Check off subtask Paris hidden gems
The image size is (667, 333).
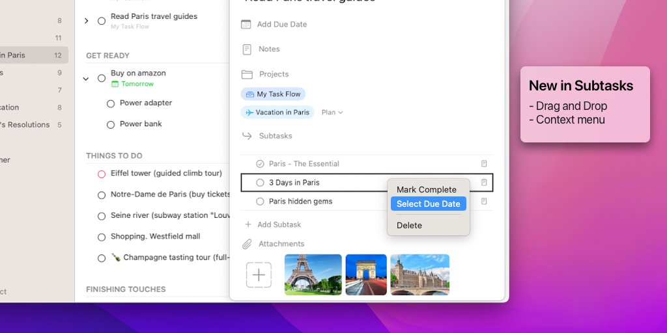[x=260, y=202]
